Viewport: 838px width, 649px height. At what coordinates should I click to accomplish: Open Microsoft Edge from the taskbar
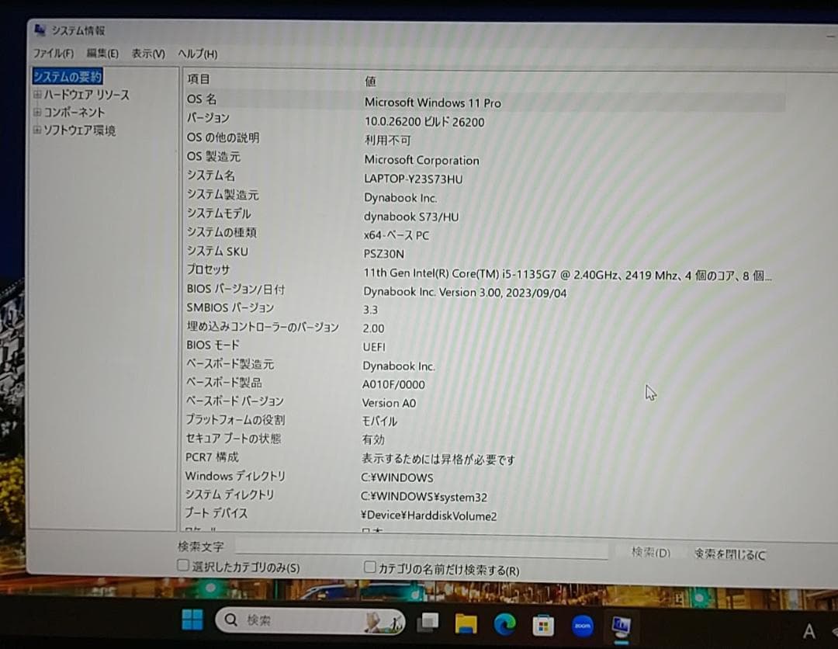(504, 622)
